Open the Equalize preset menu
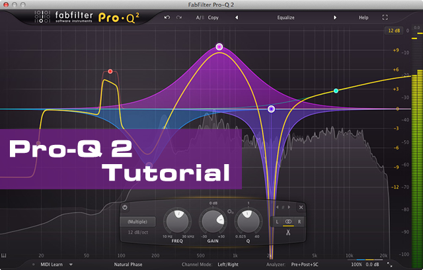423x270 pixels. click(x=286, y=18)
